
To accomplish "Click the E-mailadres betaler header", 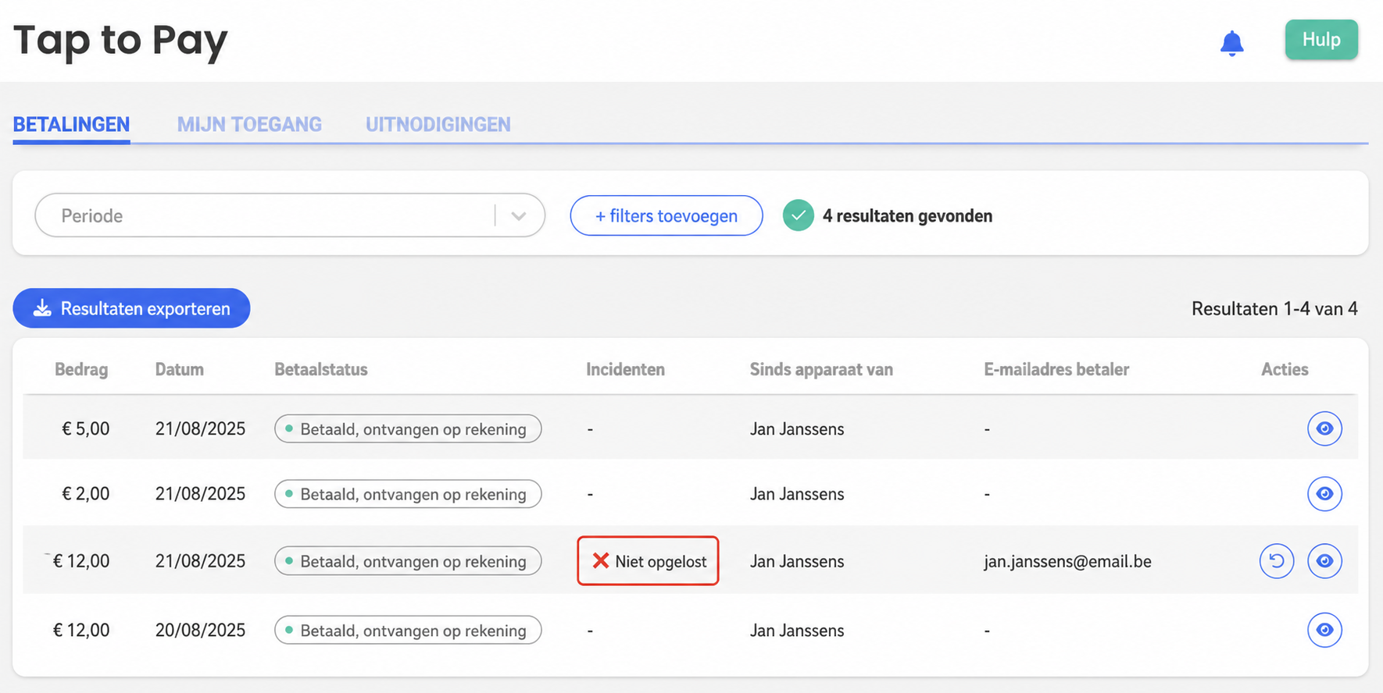I will (x=1056, y=369).
